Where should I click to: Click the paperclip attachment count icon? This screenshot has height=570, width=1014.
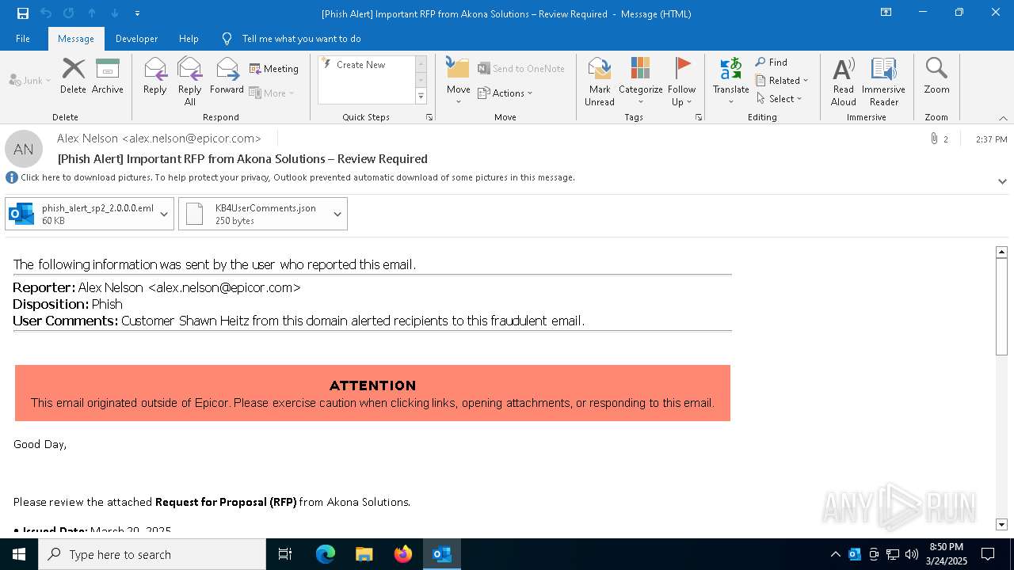point(934,139)
